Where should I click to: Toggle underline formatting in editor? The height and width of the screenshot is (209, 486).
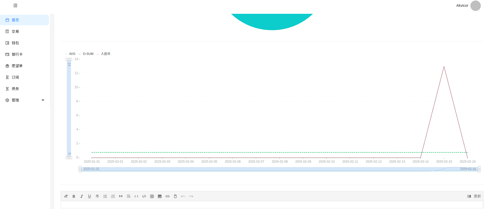tap(89, 196)
